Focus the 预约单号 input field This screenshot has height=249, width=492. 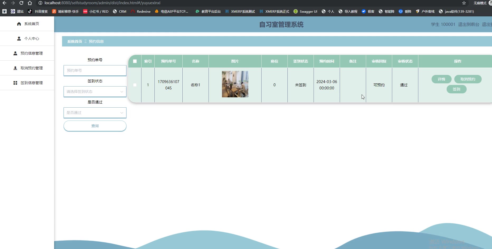point(95,70)
